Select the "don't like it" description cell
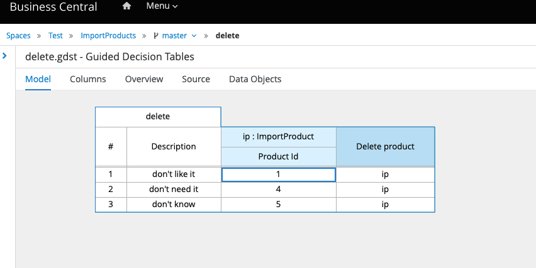This screenshot has width=536, height=268. pyautogui.click(x=174, y=174)
